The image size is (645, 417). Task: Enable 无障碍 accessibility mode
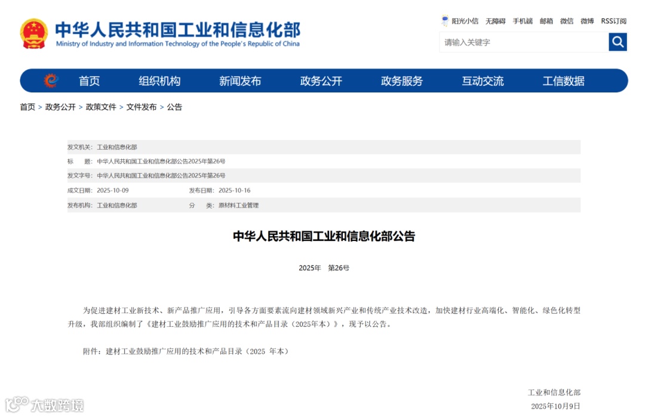click(x=495, y=21)
